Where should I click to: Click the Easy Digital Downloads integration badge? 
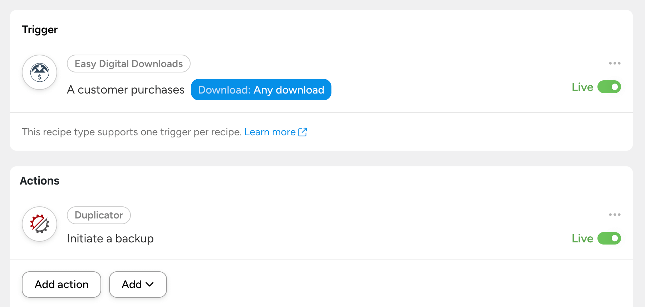coord(129,64)
